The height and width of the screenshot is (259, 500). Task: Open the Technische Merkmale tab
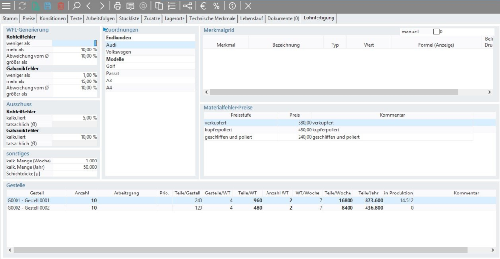[x=213, y=18]
